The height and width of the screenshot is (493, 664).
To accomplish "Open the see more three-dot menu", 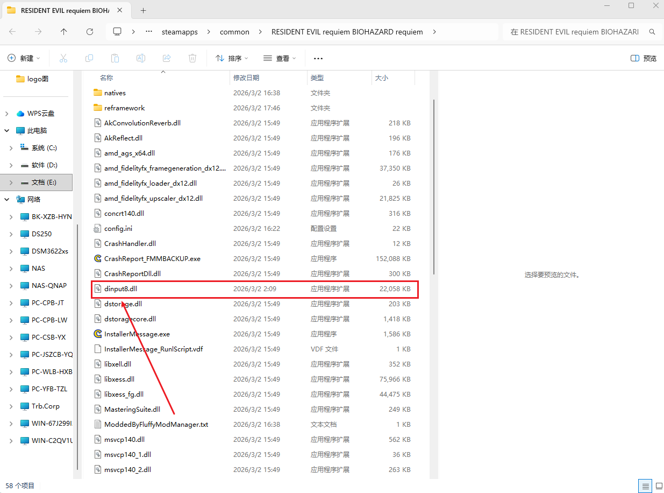I will coord(318,58).
